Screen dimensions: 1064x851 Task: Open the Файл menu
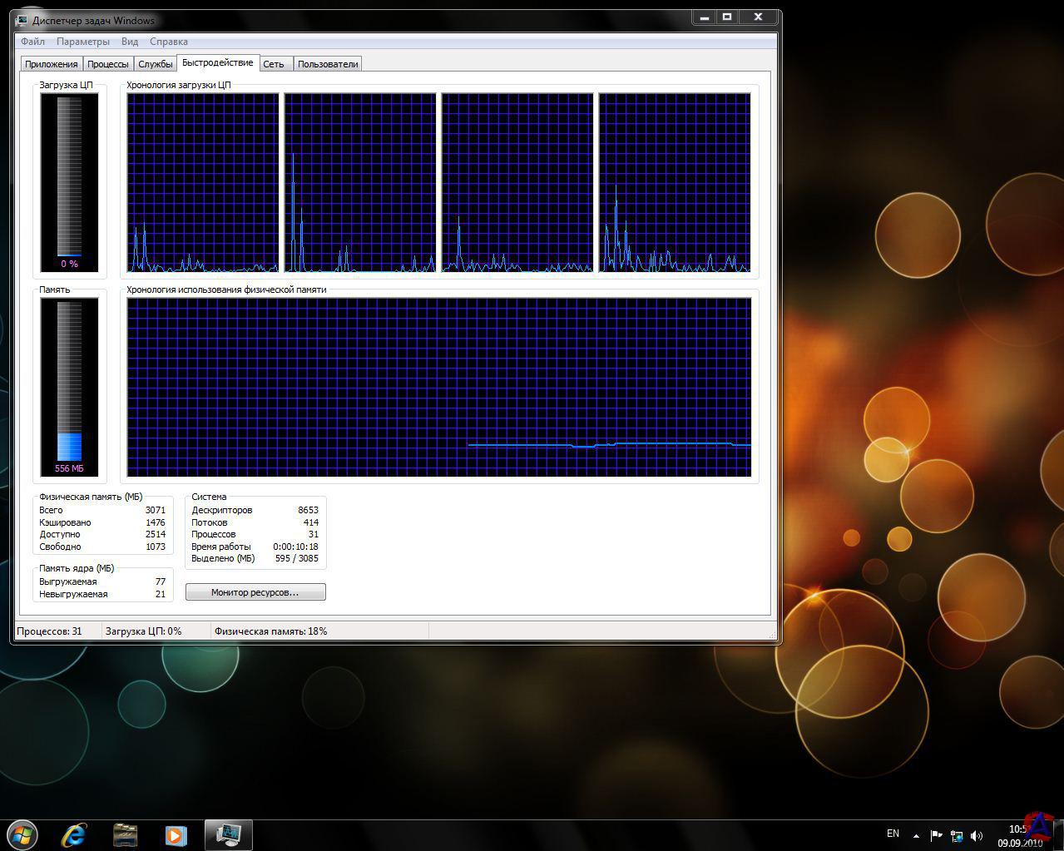coord(32,42)
